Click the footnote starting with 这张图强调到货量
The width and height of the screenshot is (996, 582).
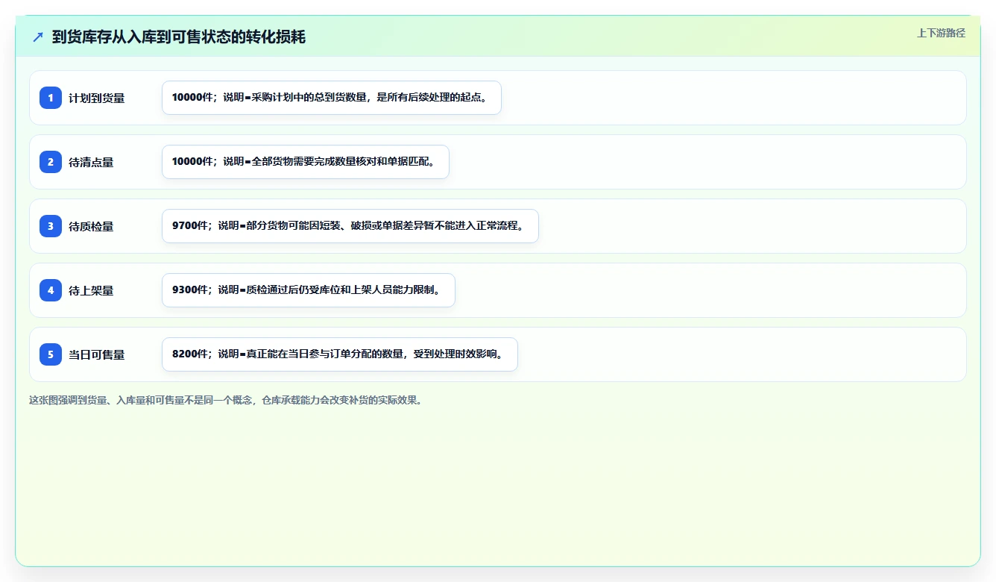point(226,400)
